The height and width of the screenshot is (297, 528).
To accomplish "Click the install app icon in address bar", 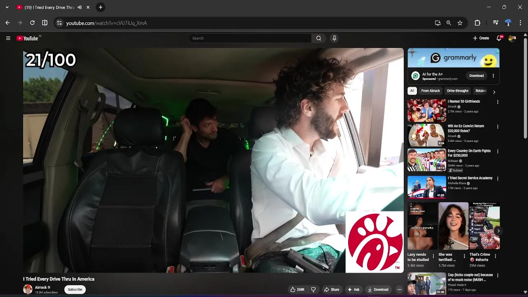I will point(438,23).
